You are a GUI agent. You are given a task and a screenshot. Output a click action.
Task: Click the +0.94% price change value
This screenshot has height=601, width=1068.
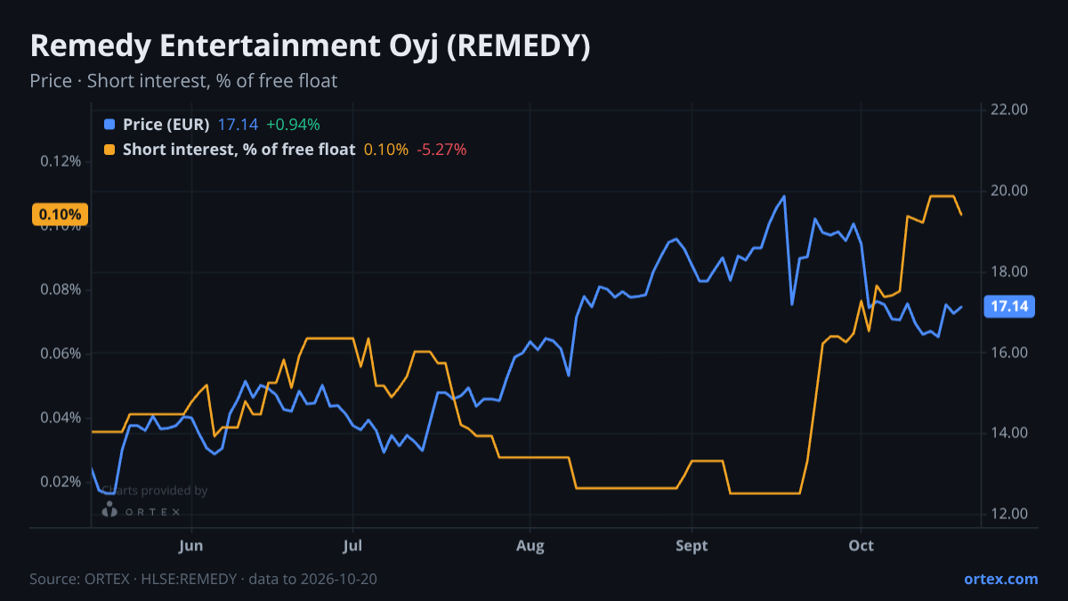point(293,125)
